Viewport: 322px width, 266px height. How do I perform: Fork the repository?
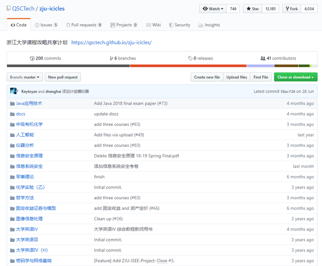(x=292, y=9)
